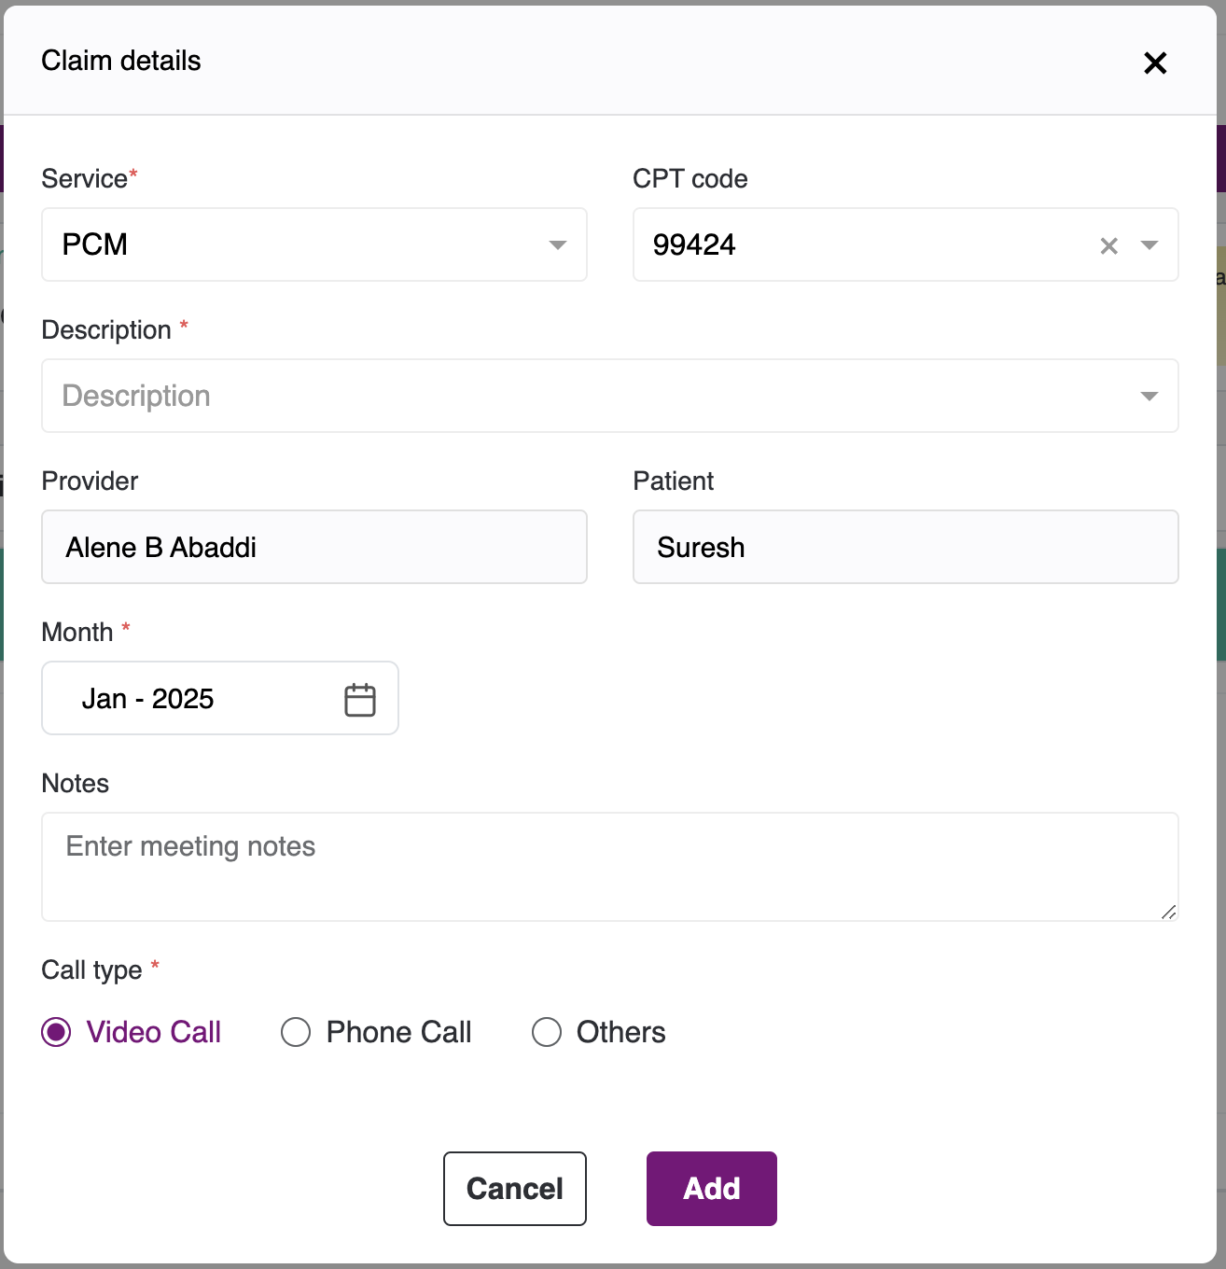The width and height of the screenshot is (1226, 1269).
Task: Click the 99424 CPT code value
Action: [x=694, y=244]
